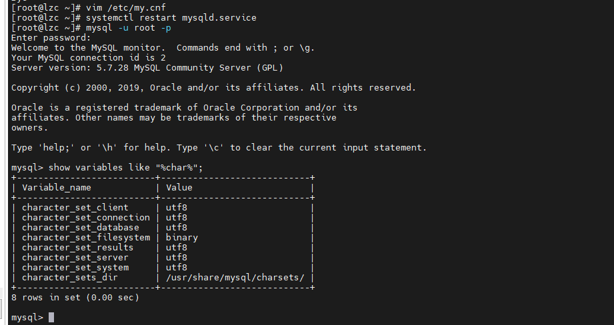Viewport: 614px width, 325px height.
Task: Click the show variables like "%char%" query
Action: pos(126,168)
